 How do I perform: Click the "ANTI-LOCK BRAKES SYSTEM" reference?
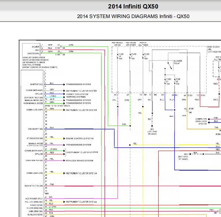[79, 161]
